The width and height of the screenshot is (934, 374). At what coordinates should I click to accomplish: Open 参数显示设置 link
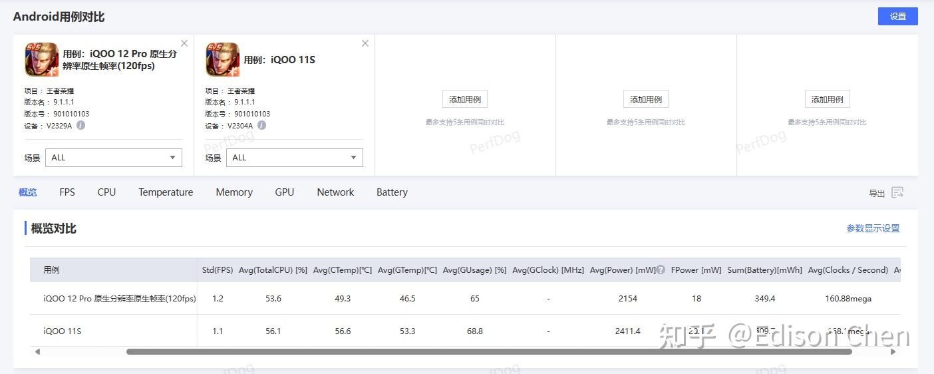coord(873,228)
